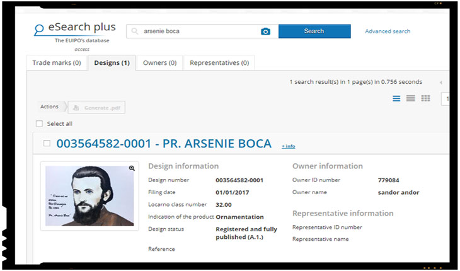Open the Advanced search link
The width and height of the screenshot is (460, 271).
pyautogui.click(x=388, y=32)
